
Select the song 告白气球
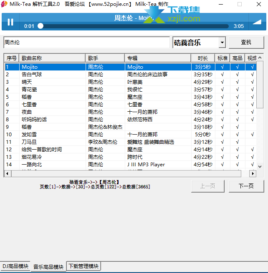[32, 75]
